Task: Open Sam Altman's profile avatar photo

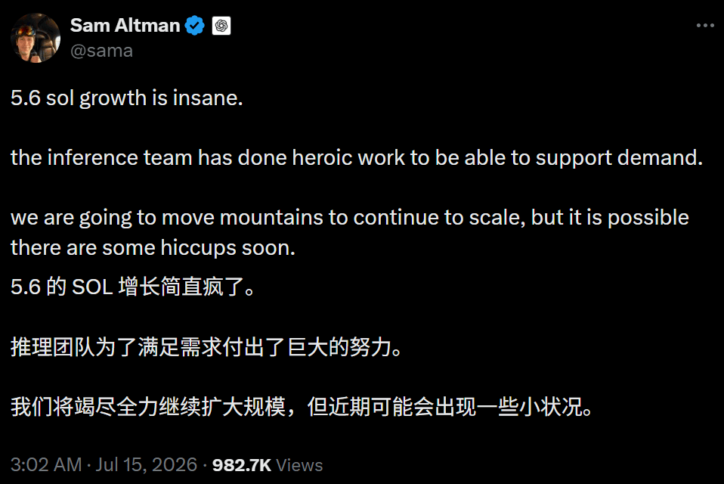Action: point(36,38)
